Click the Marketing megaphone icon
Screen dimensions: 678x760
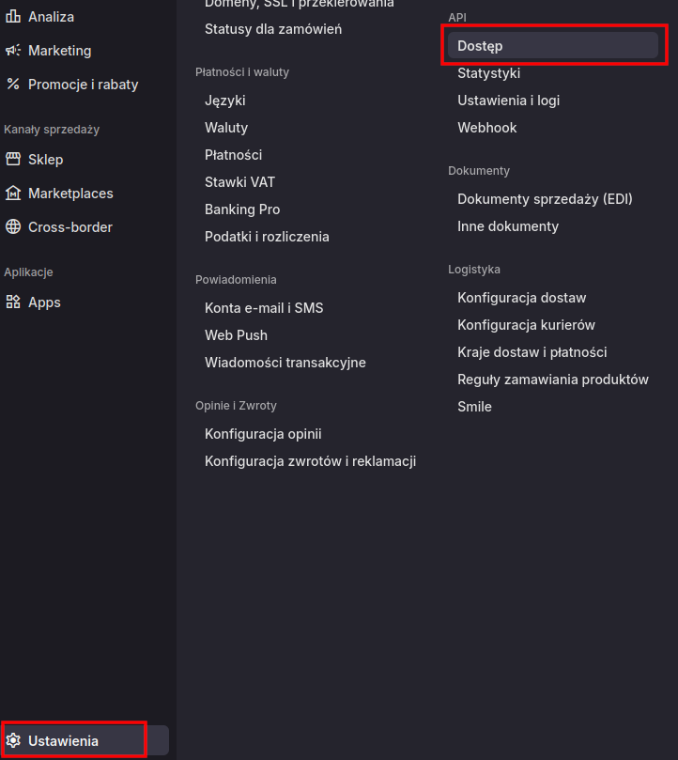pos(13,51)
